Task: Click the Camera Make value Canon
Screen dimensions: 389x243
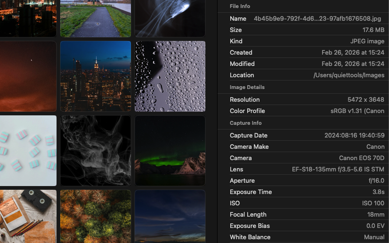Action: point(375,147)
